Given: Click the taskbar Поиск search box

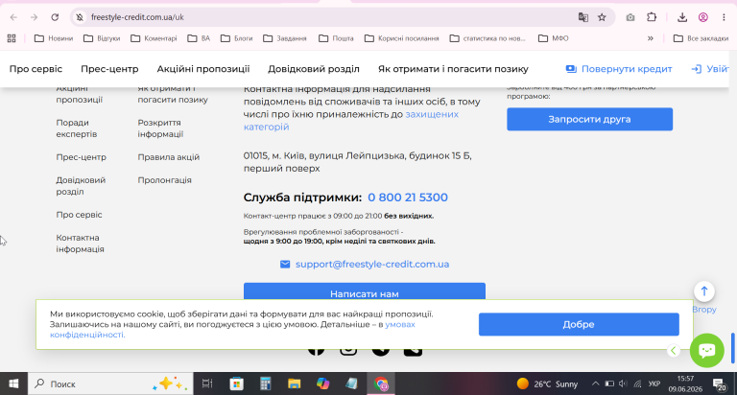Looking at the screenshot, I should (110, 383).
